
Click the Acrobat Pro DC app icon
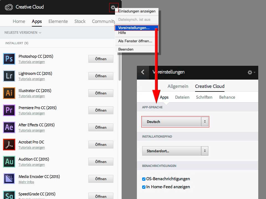click(x=9, y=145)
